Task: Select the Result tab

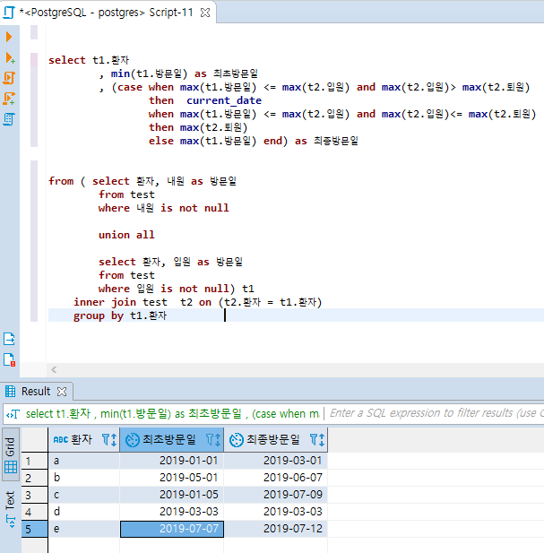Action: (x=36, y=392)
